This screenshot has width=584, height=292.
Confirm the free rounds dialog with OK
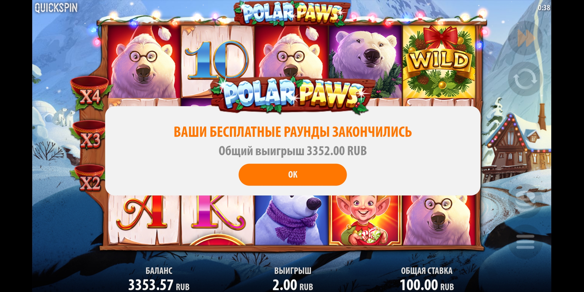pos(293,175)
